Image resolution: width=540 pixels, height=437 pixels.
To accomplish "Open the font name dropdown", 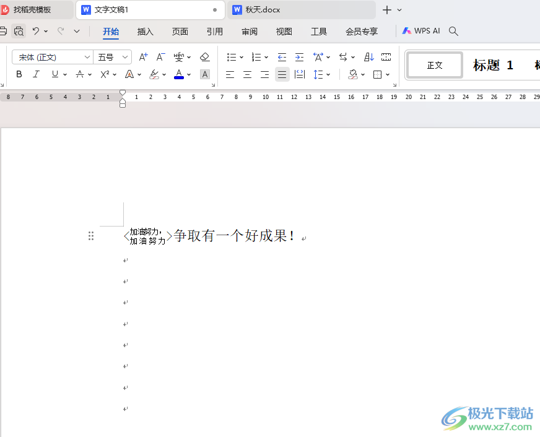I will [87, 57].
